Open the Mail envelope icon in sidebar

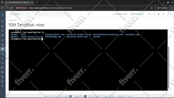coord(3,26)
